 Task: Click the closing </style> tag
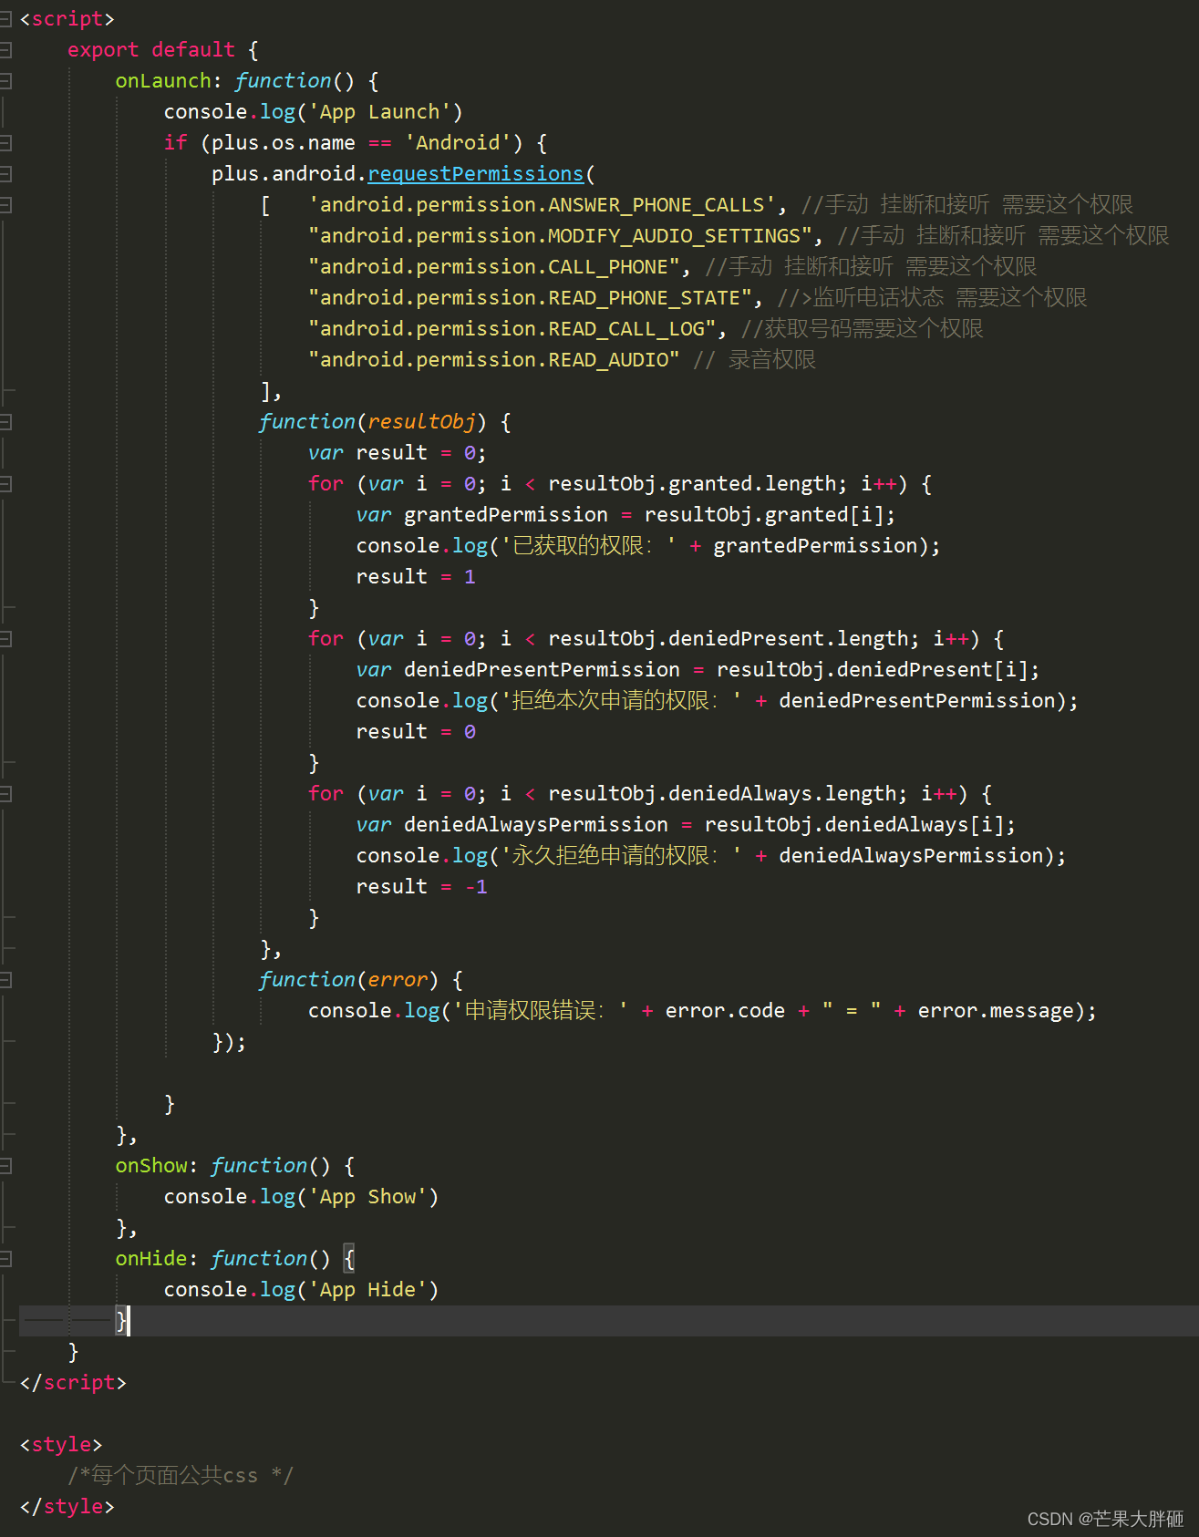click(x=67, y=1506)
